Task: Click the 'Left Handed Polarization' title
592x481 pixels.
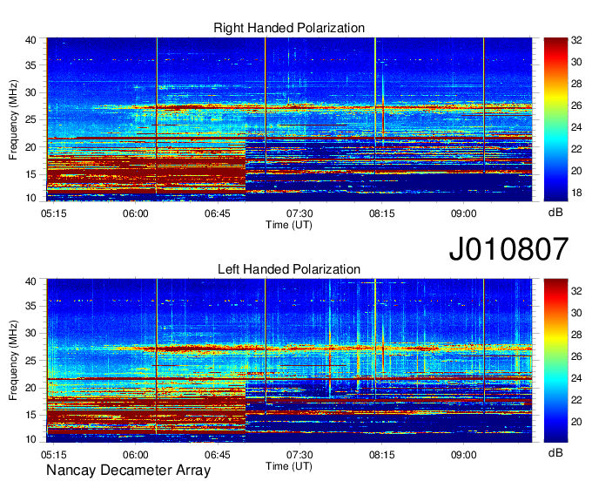Action: (x=289, y=269)
